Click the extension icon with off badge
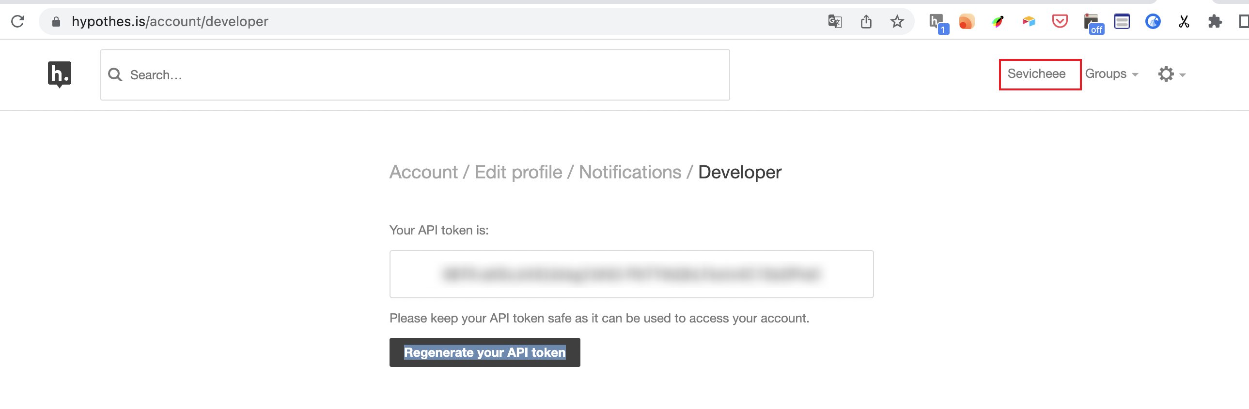Viewport: 1249px width, 409px height. tap(1093, 23)
